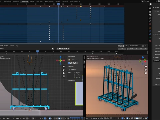This screenshot has height=120, width=160.
Task: Choose the Set New Selection mode icon
Action: (69, 63)
